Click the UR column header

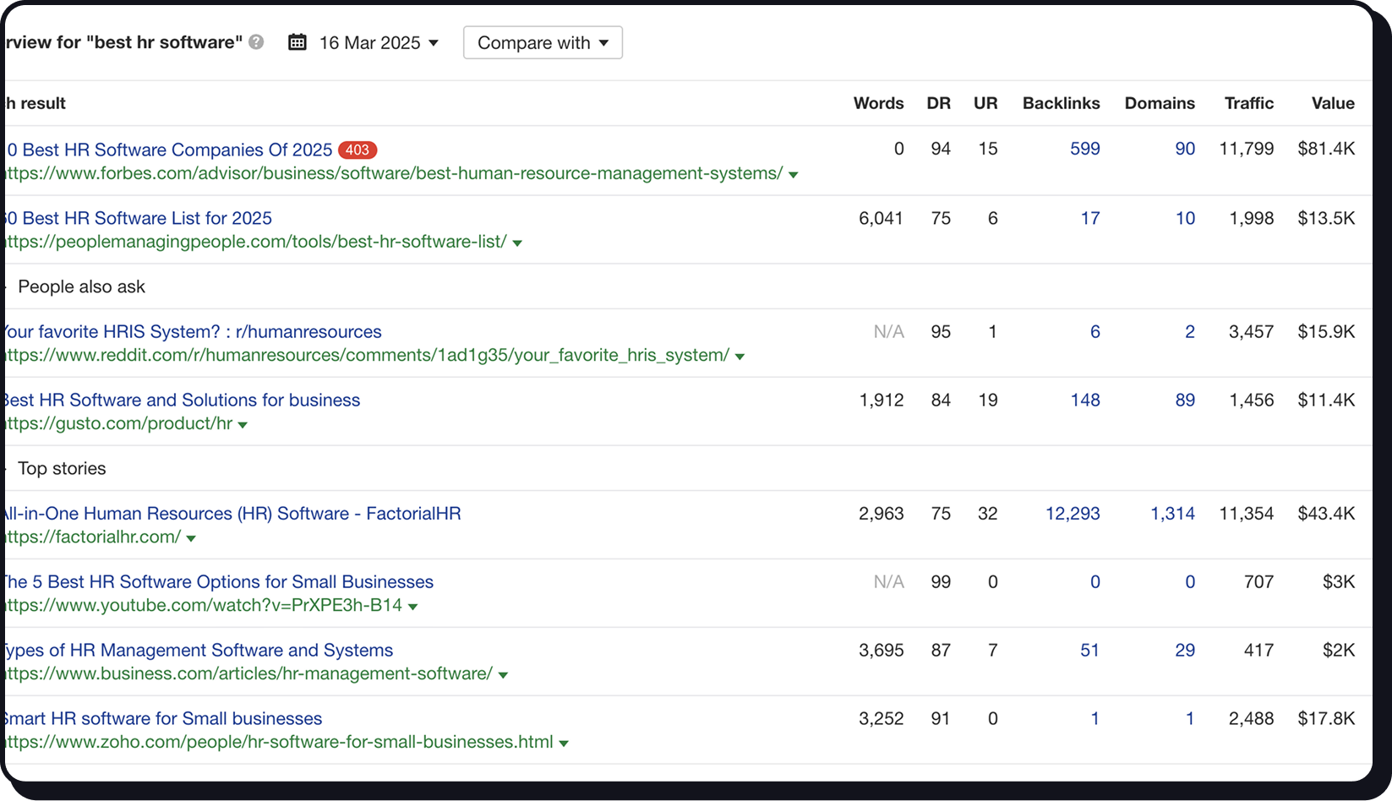point(985,103)
